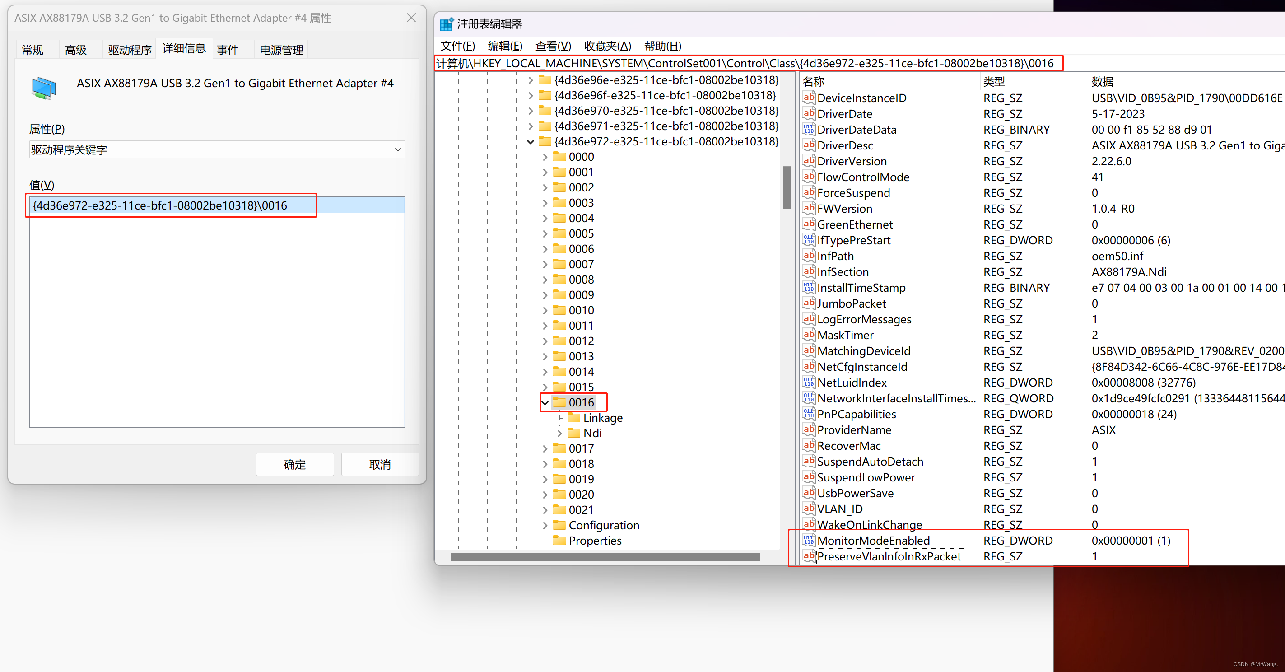Viewport: 1285px width, 672px height.
Task: Close the adapter properties dialog
Action: pos(411,18)
